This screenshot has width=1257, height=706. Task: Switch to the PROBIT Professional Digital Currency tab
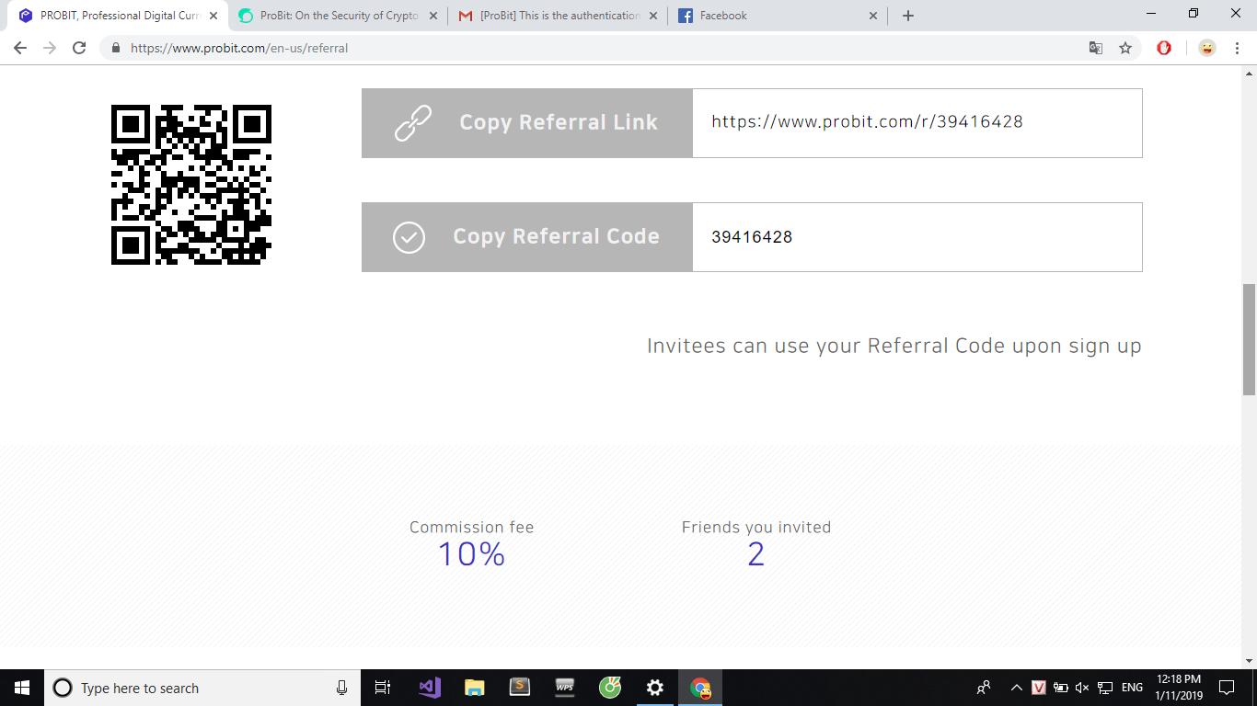[x=118, y=16]
